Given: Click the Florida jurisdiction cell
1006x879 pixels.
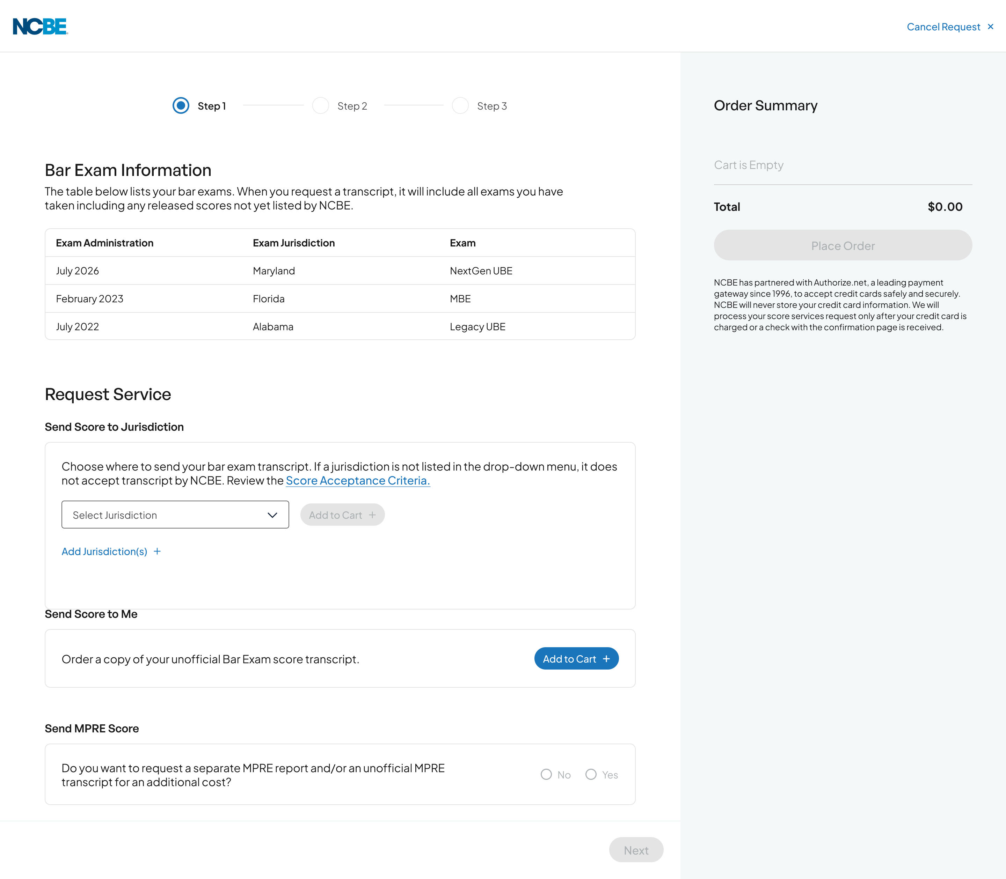Looking at the screenshot, I should (268, 299).
